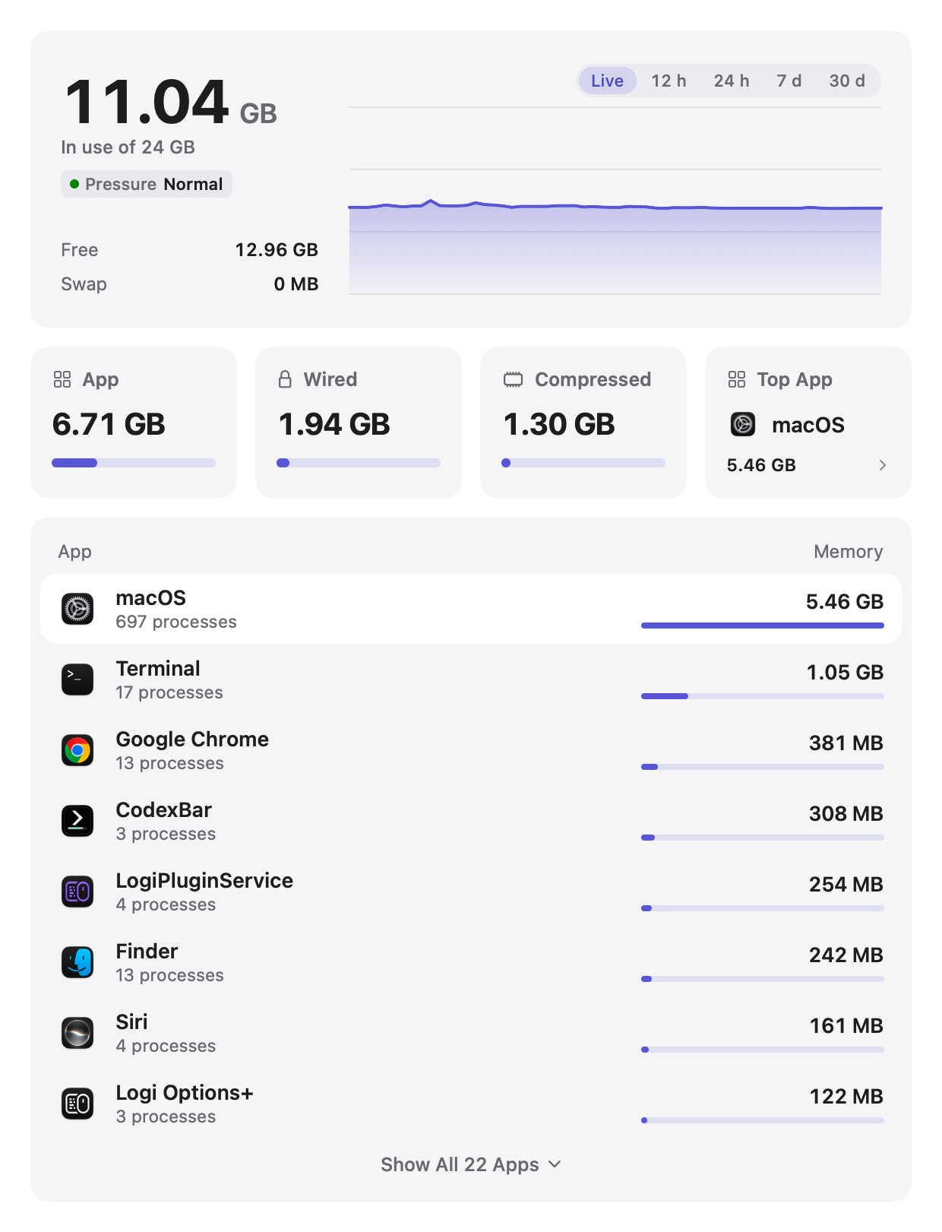Expand Show All 22 Apps
This screenshot has width=942, height=1232.
(471, 1164)
